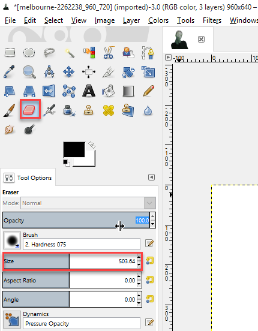Image resolution: width=258 pixels, height=331 pixels.
Task: Select the Rotate tool
Action: coord(128,72)
